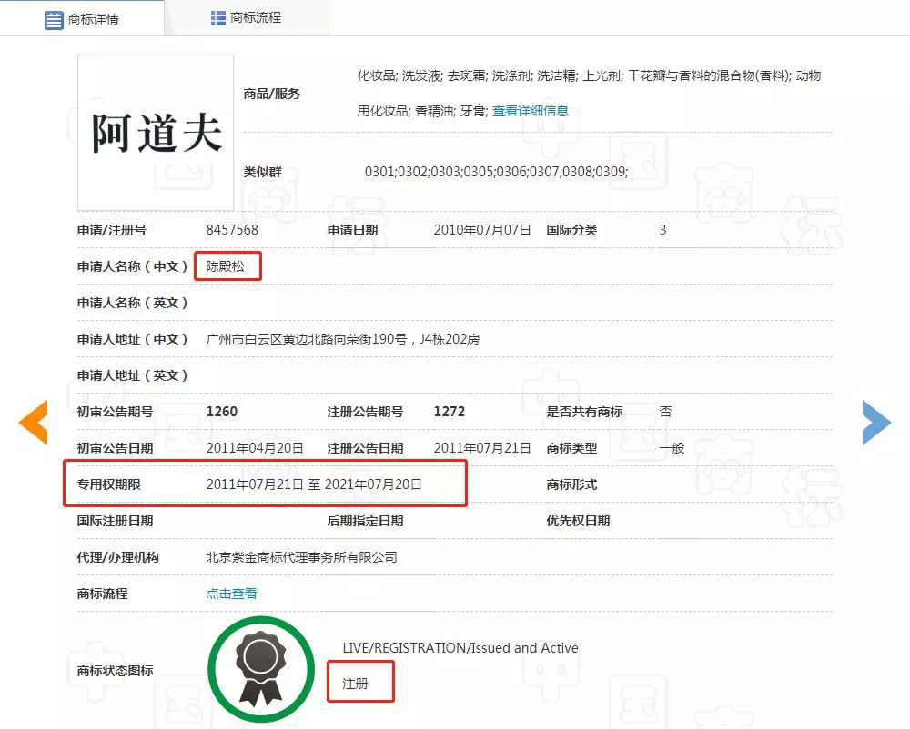
Task: Select preliminary announcement number 1260
Action: tap(222, 412)
